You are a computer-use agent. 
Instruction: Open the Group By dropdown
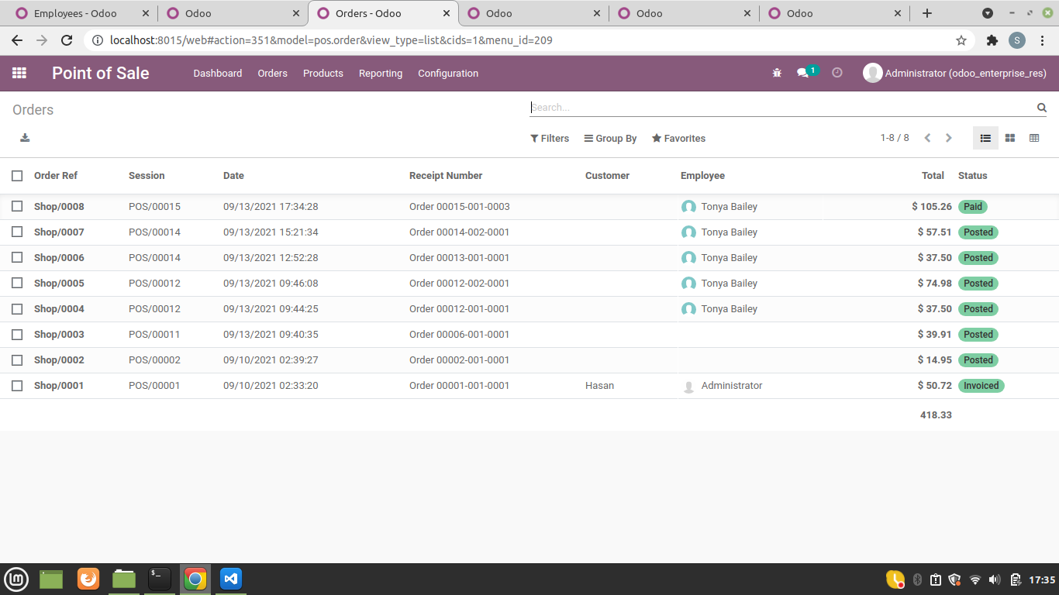tap(610, 138)
